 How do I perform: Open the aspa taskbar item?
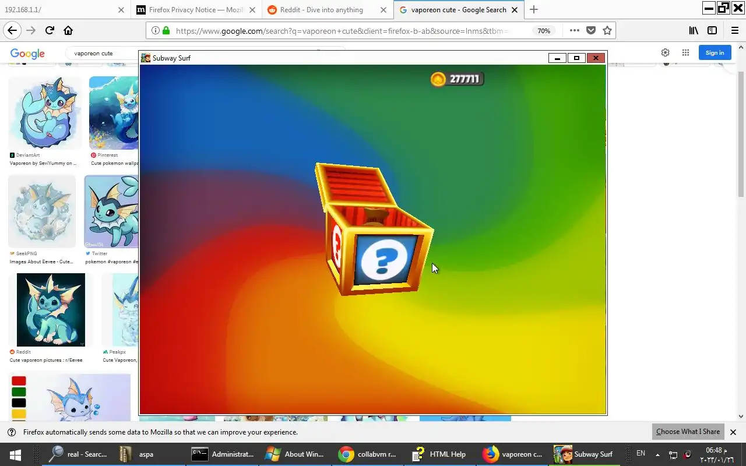(151, 454)
